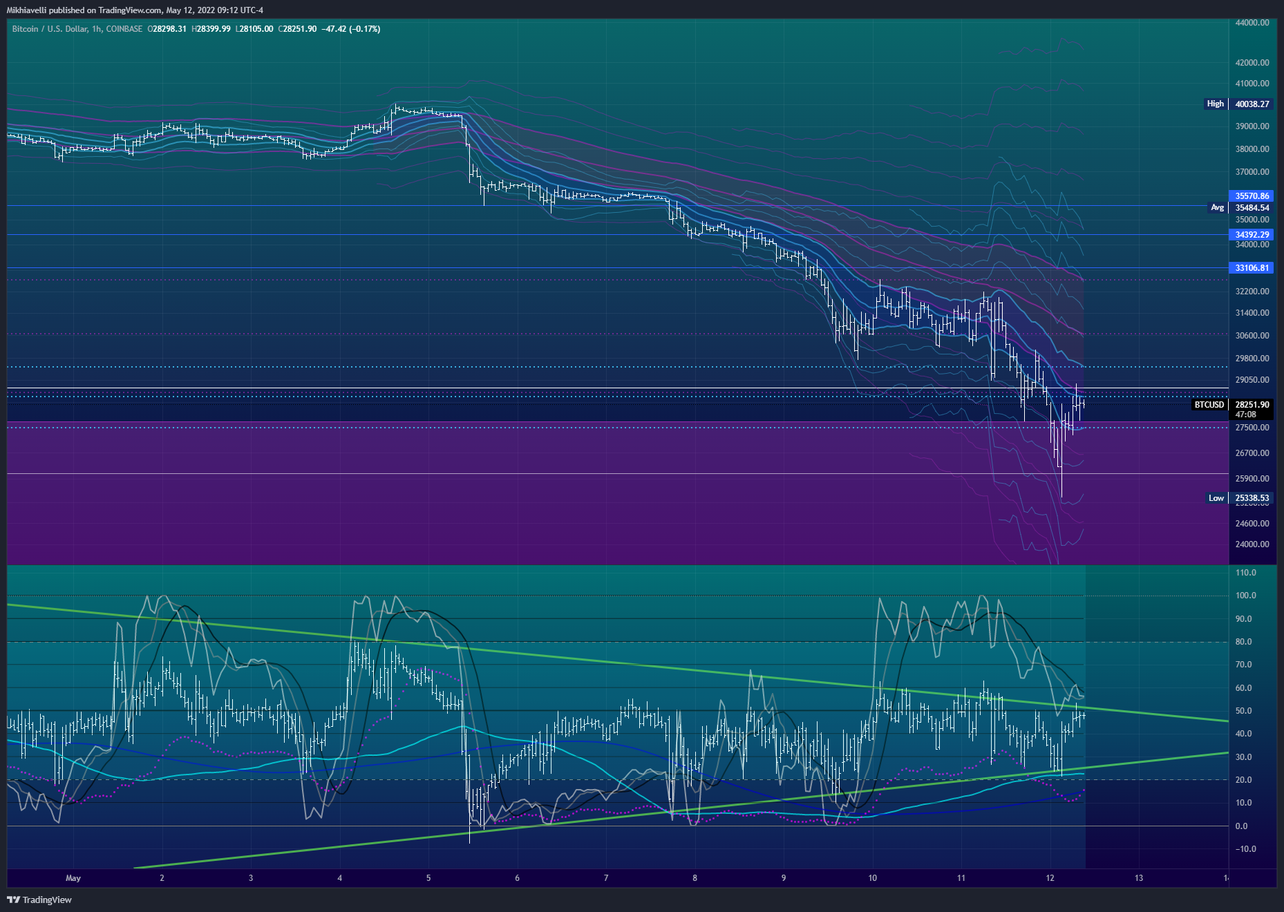
Task: Click the blue 33106.81 price level label
Action: 1252,268
